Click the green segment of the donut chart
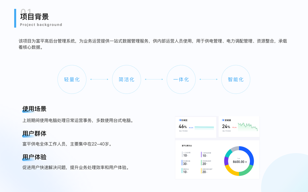The image size is (308, 192). pos(247,171)
